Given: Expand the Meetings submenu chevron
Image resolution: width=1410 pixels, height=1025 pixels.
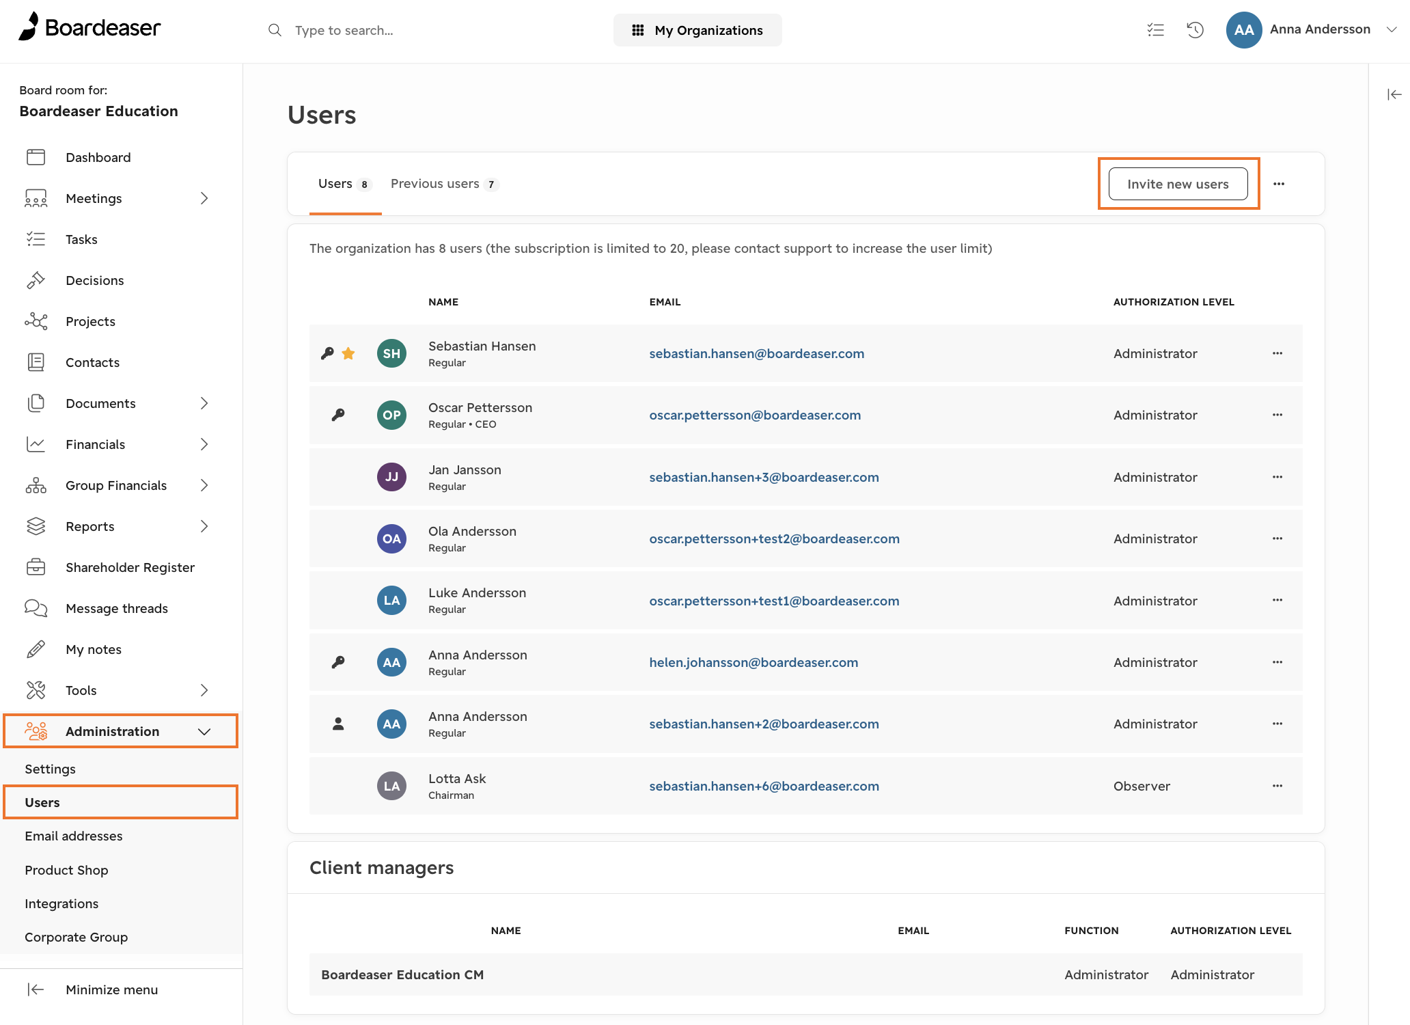Looking at the screenshot, I should [x=204, y=198].
